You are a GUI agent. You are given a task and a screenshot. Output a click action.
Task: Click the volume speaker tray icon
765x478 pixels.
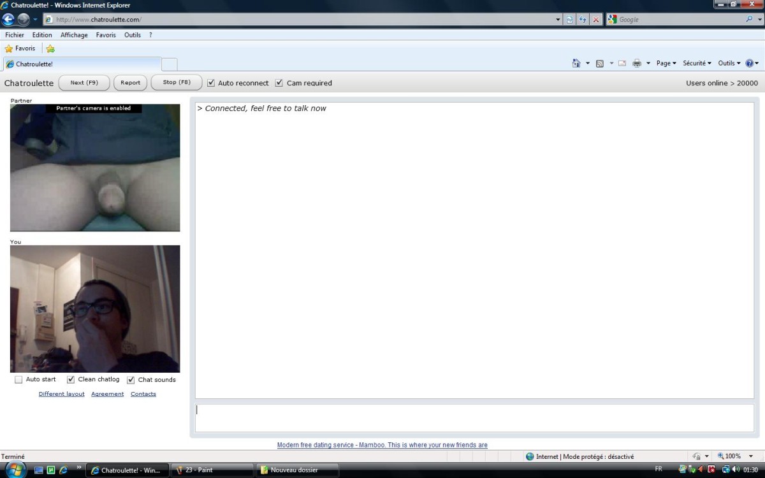(736, 470)
